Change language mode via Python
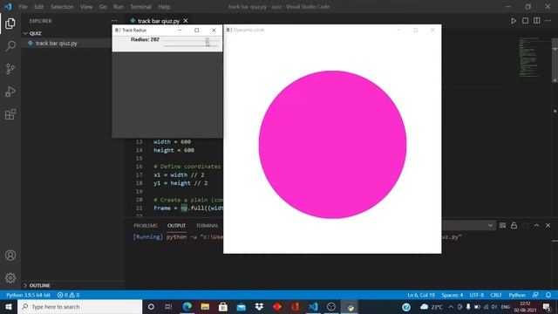This screenshot has height=314, width=558. click(517, 295)
